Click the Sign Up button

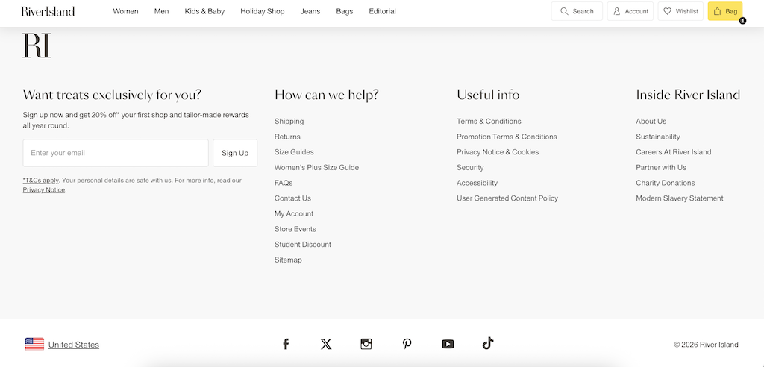(x=235, y=153)
